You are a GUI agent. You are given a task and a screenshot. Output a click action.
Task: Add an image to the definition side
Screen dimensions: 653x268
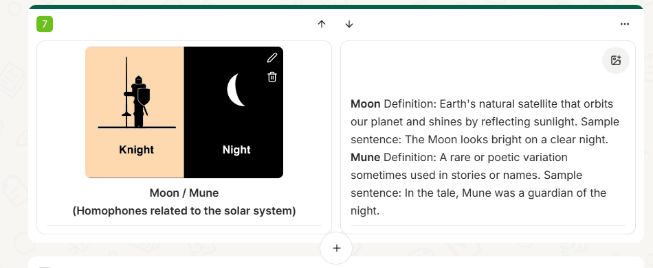tap(615, 60)
